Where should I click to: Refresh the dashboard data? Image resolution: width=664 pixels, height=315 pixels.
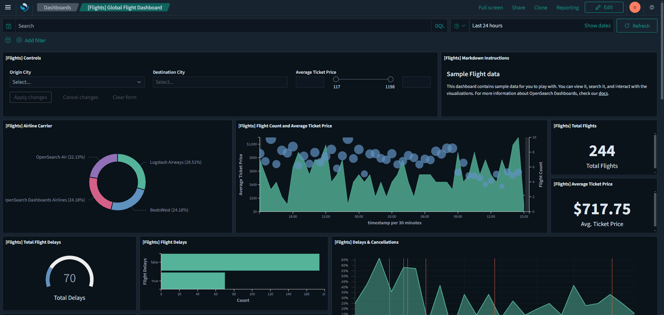tap(637, 26)
